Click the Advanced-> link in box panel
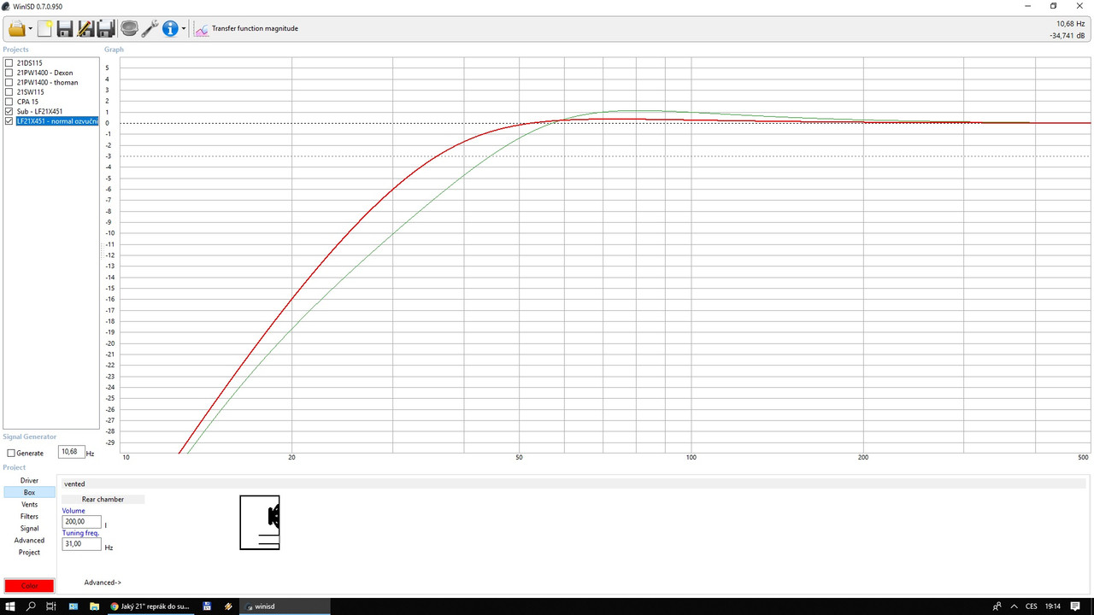This screenshot has width=1094, height=615. 103,583
